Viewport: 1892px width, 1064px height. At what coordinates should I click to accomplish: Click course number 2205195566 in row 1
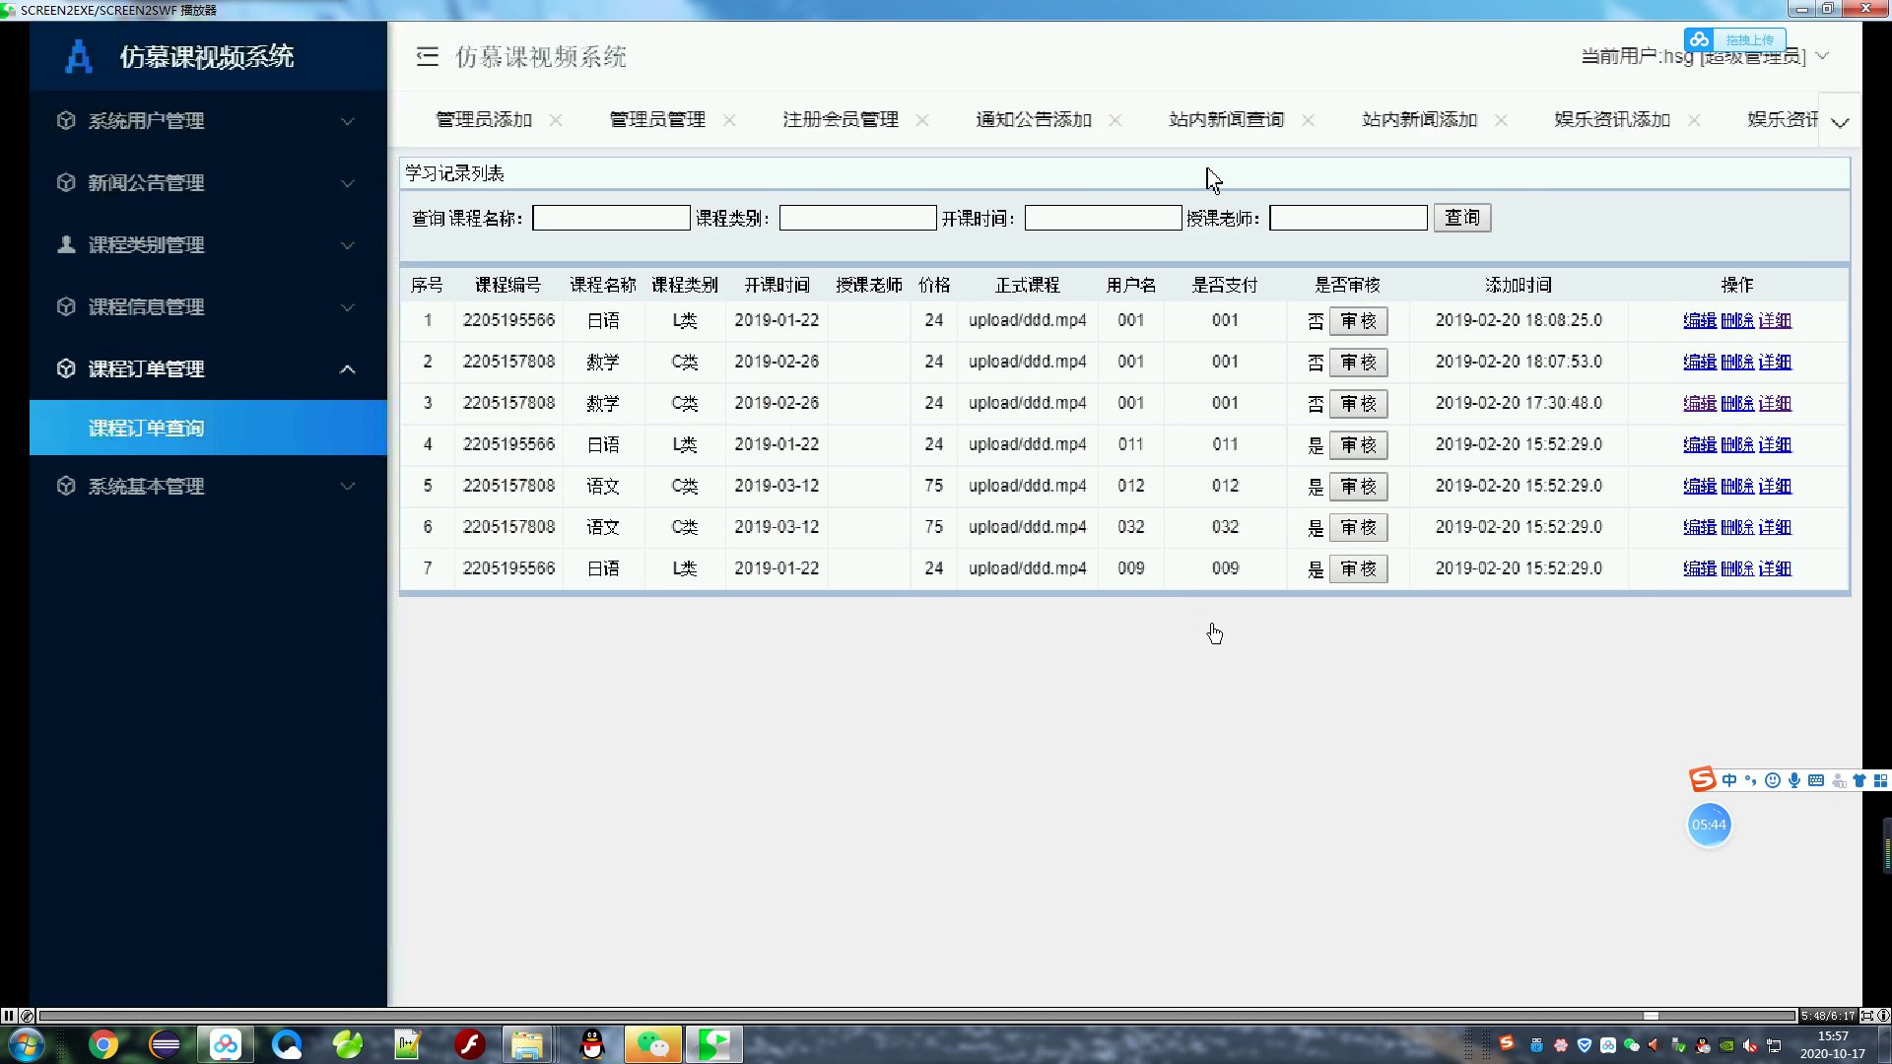[x=508, y=320]
